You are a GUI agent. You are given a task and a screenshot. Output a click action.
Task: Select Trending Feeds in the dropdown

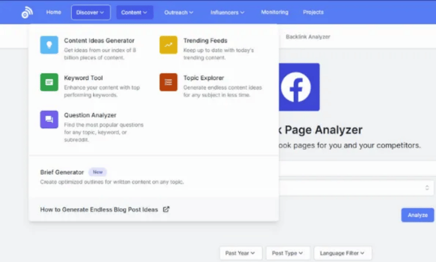(205, 40)
